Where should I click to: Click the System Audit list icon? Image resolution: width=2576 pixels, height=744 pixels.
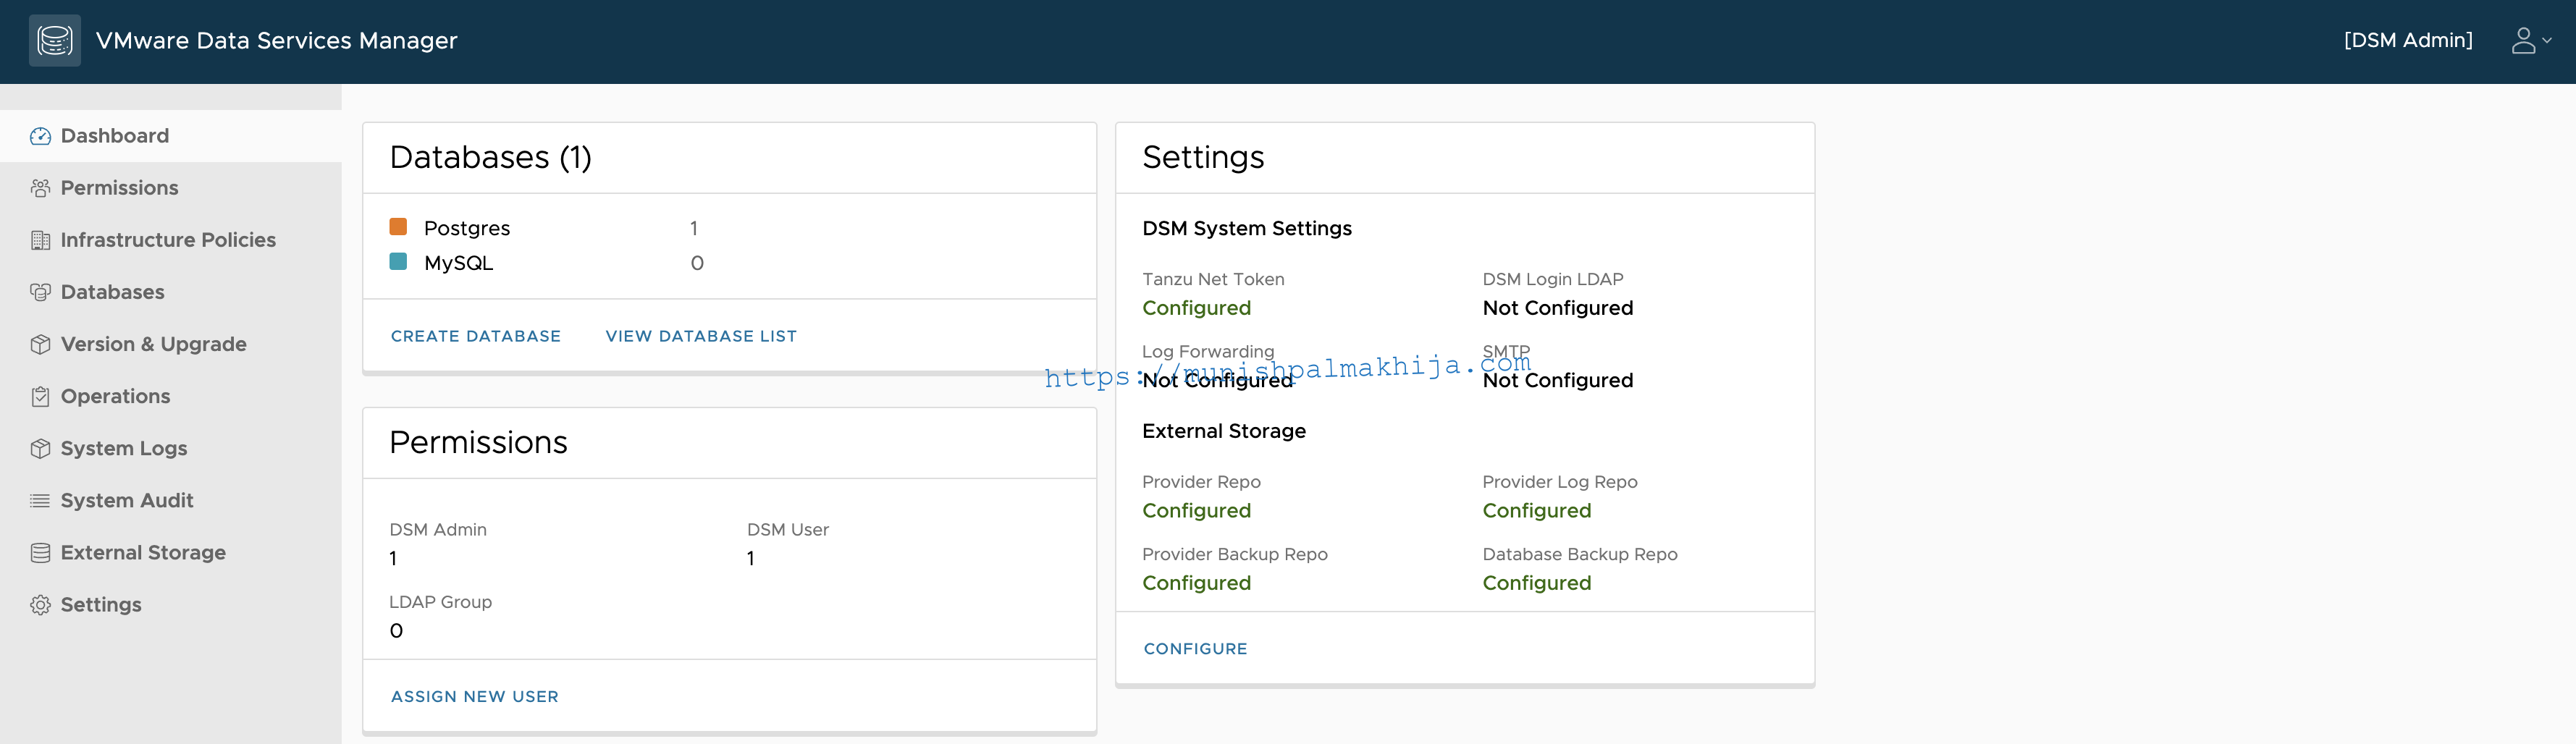point(40,500)
